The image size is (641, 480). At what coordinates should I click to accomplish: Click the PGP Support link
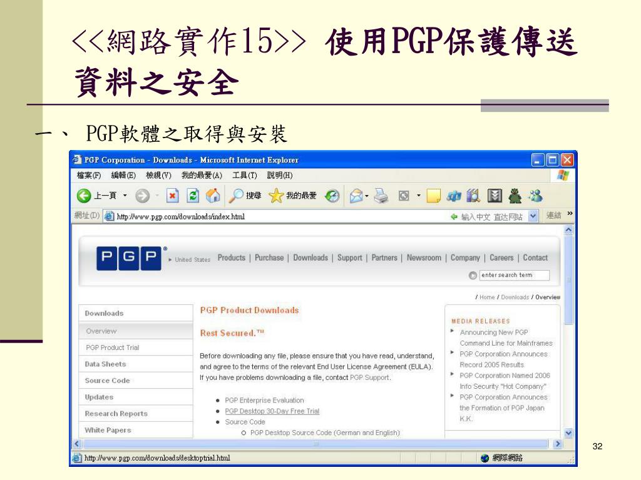370,378
